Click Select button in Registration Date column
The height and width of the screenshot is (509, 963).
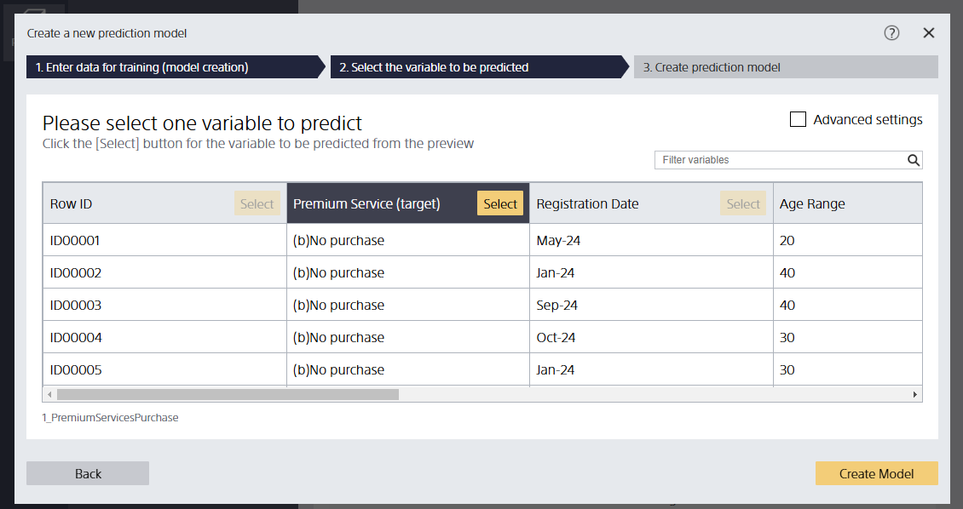click(x=743, y=204)
